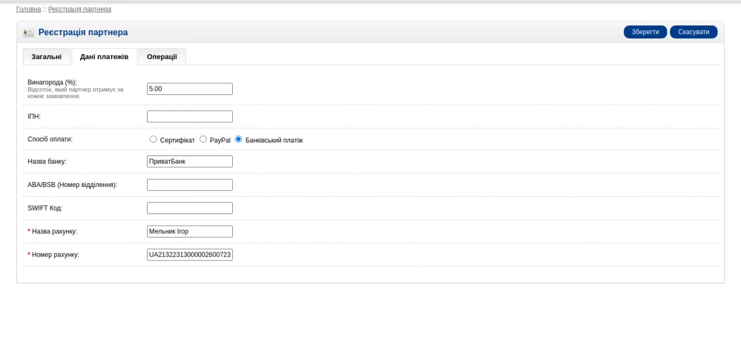Select the Сертифікат payment method
Viewport: 741px width, 361px height.
[x=153, y=139]
